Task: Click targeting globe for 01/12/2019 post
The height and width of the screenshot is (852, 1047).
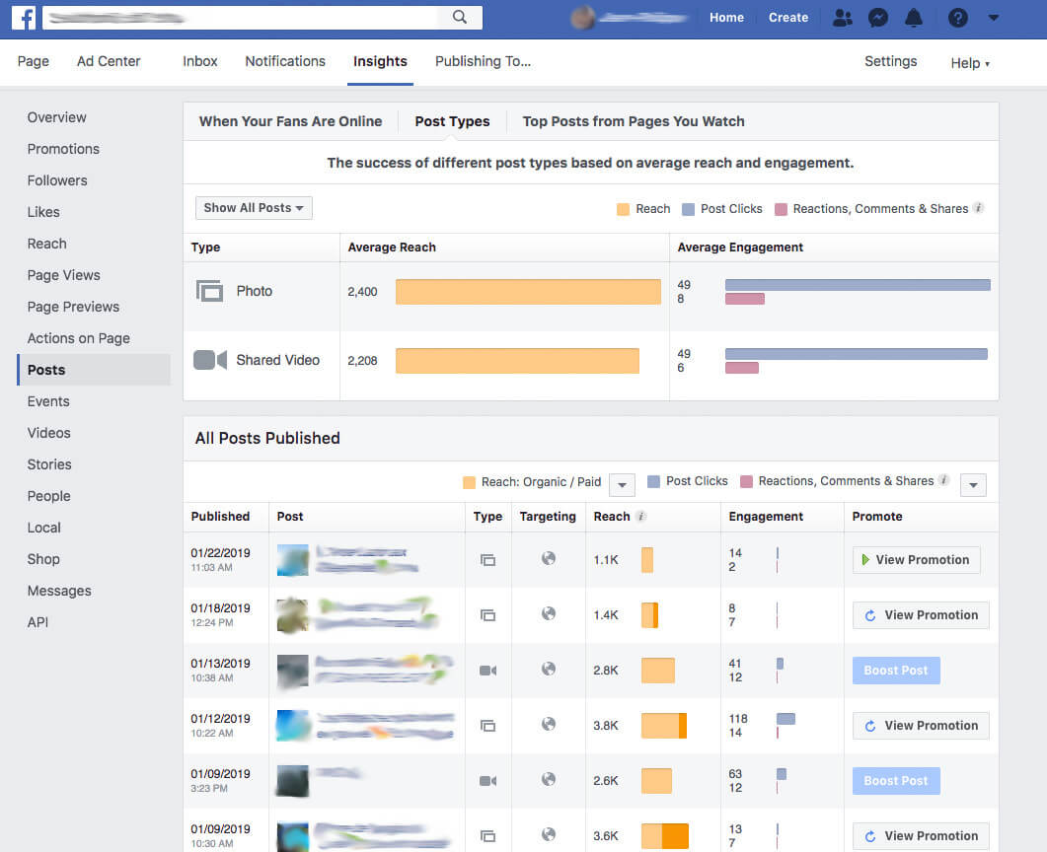Action: point(549,724)
